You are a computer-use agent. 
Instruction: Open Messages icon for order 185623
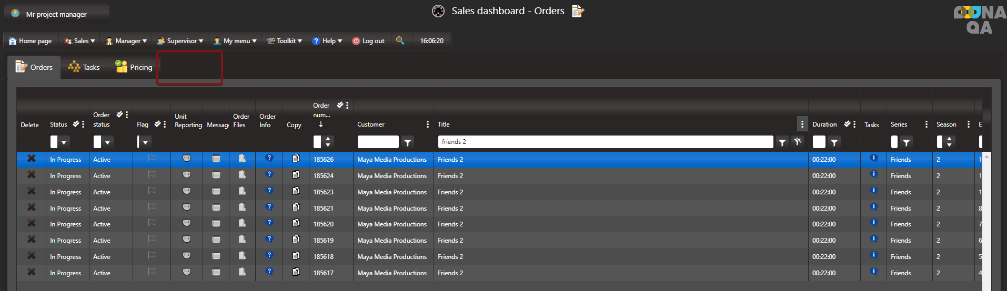[x=216, y=191]
